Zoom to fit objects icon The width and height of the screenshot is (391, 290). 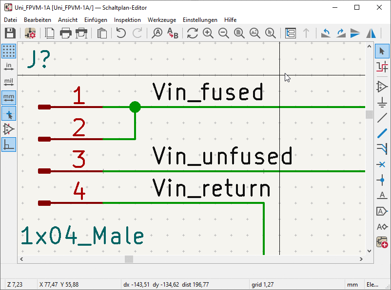coord(255,33)
